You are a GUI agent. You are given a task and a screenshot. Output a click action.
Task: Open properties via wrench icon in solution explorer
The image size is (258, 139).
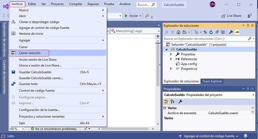click(231, 32)
